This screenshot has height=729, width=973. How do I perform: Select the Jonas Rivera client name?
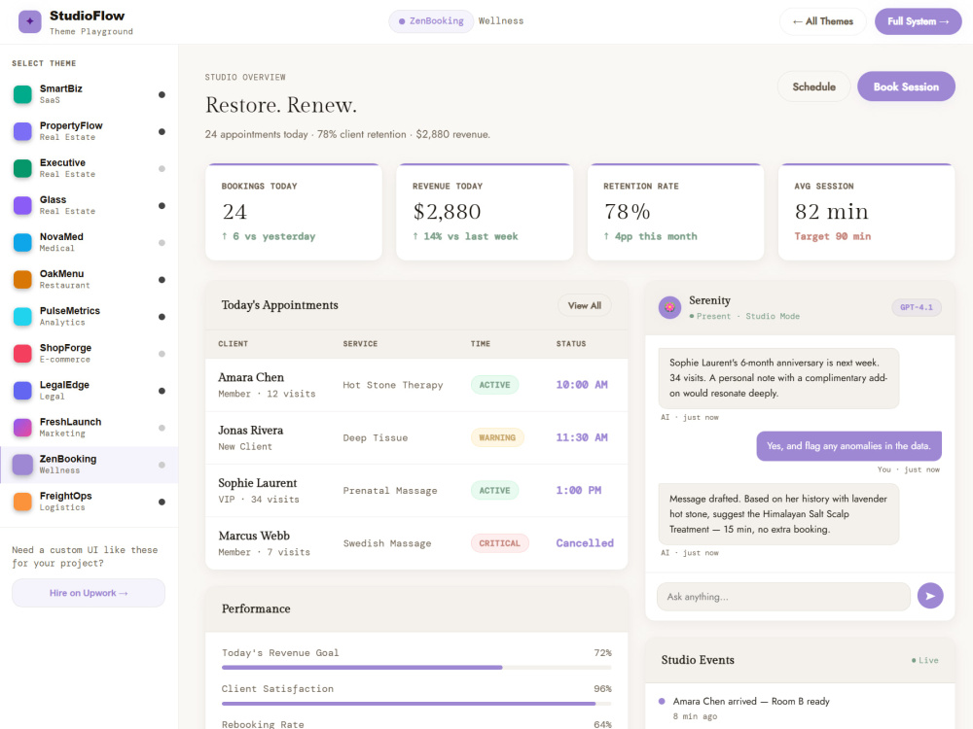coord(250,431)
